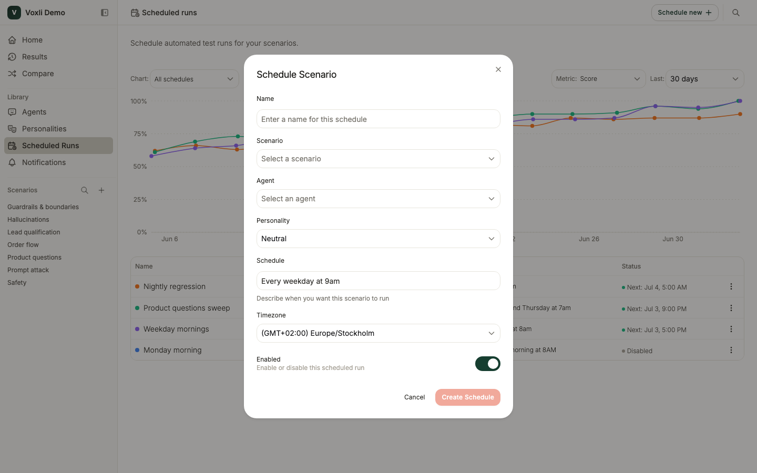Click the Compare shuffle icon
Viewport: 757px width, 473px height.
pyautogui.click(x=12, y=74)
